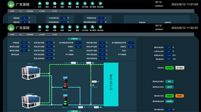Screen dimensions: 201x112
Task: Click the 2# water pump with green indicator
Action: [65, 101]
